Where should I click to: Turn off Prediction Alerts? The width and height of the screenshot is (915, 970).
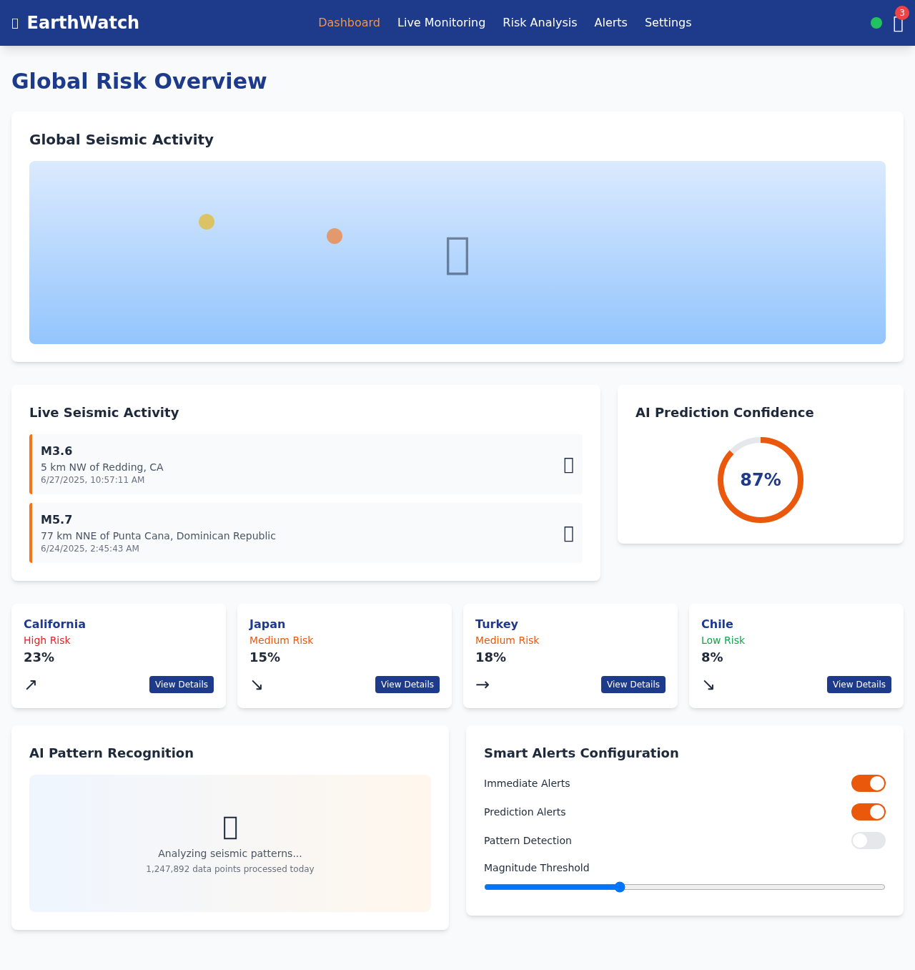(x=868, y=812)
